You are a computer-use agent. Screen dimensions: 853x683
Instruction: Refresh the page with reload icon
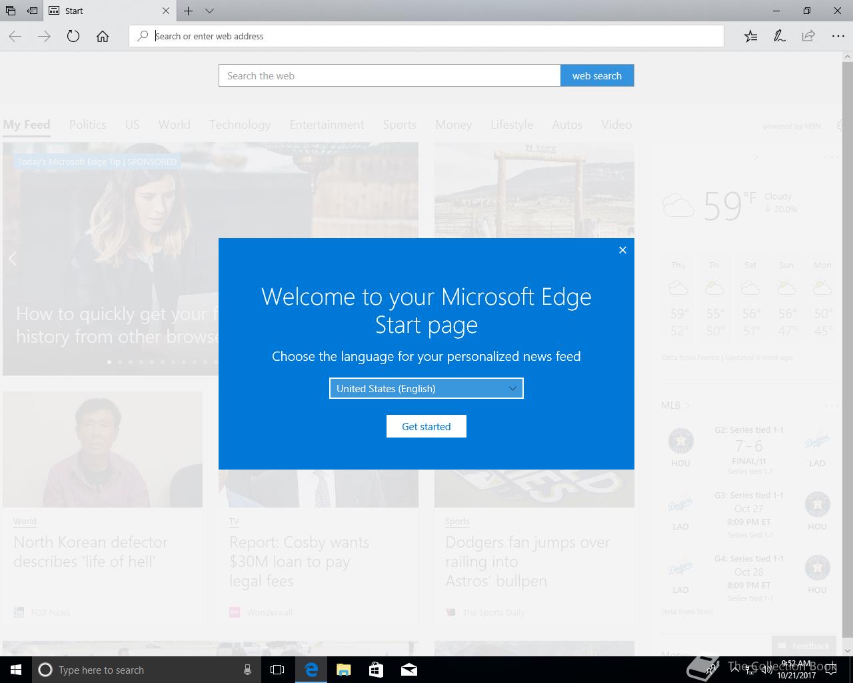(73, 37)
